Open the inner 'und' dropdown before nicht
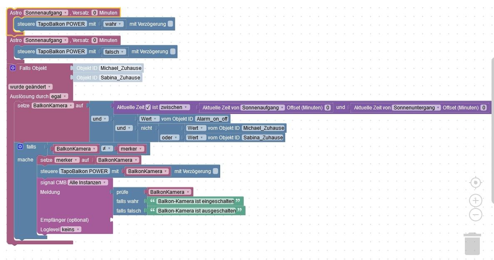This screenshot has width=494, height=260. coord(124,128)
